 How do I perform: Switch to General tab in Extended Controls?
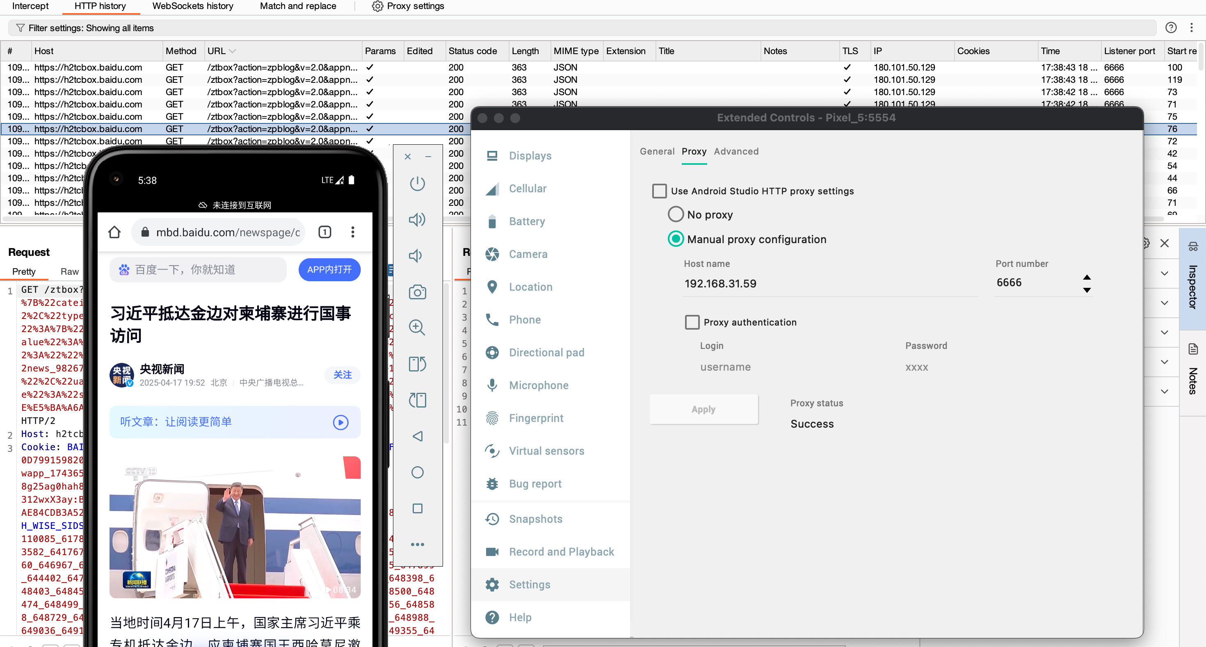[x=657, y=152]
